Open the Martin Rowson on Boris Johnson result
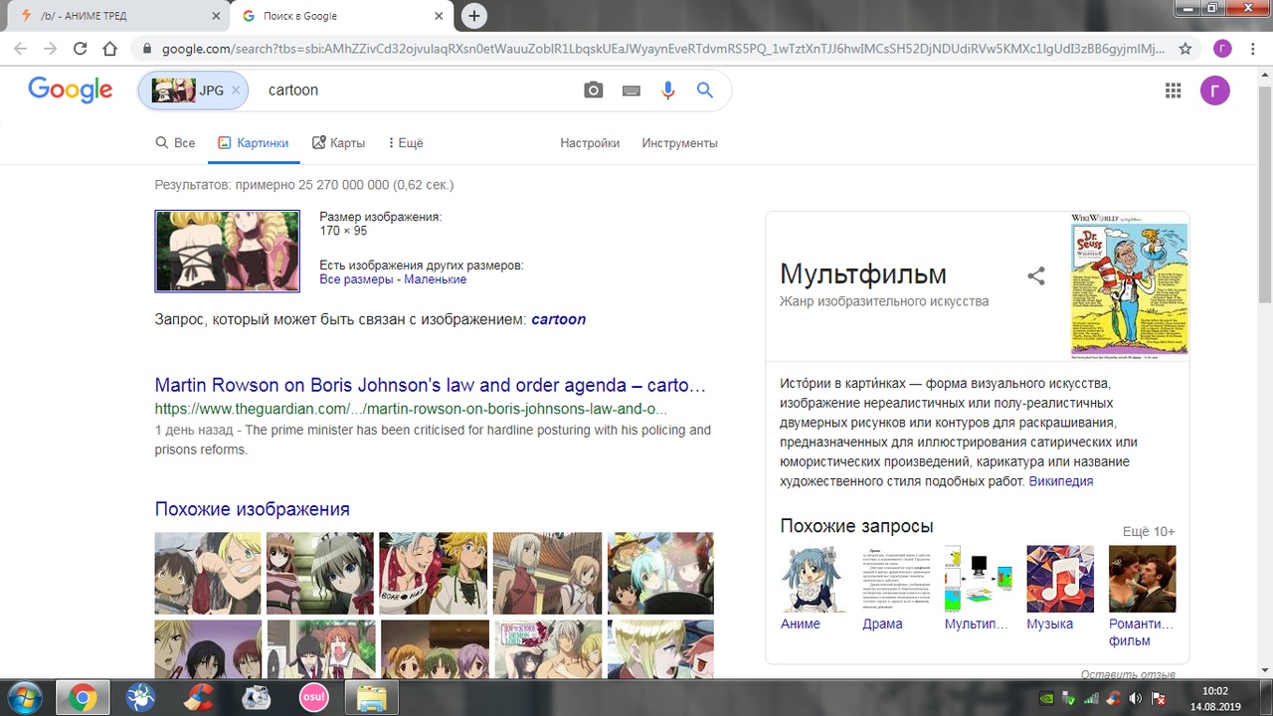 coord(431,385)
